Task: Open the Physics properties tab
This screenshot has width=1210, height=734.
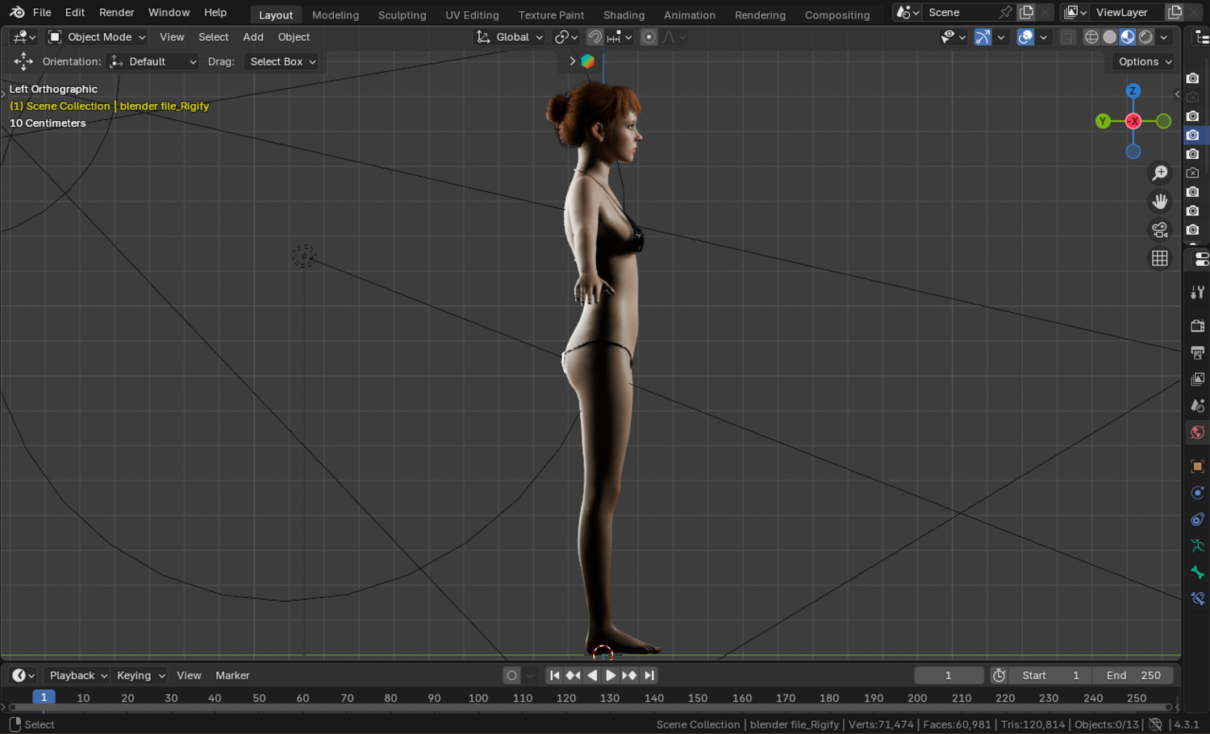Action: [x=1198, y=493]
